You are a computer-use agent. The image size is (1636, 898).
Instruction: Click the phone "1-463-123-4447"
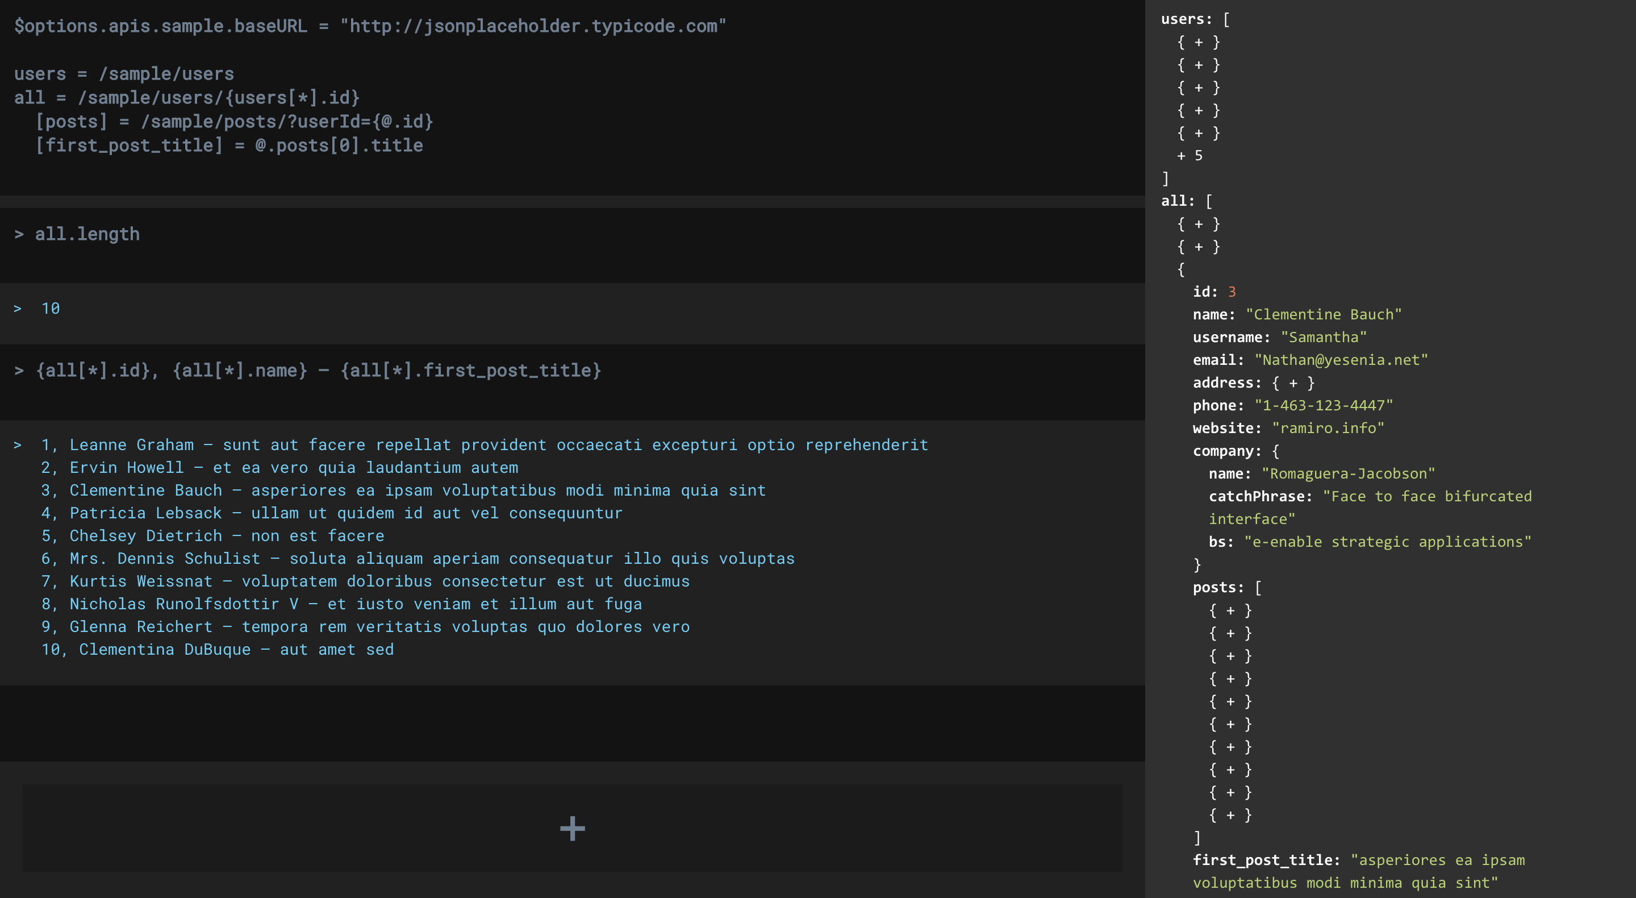(1324, 405)
